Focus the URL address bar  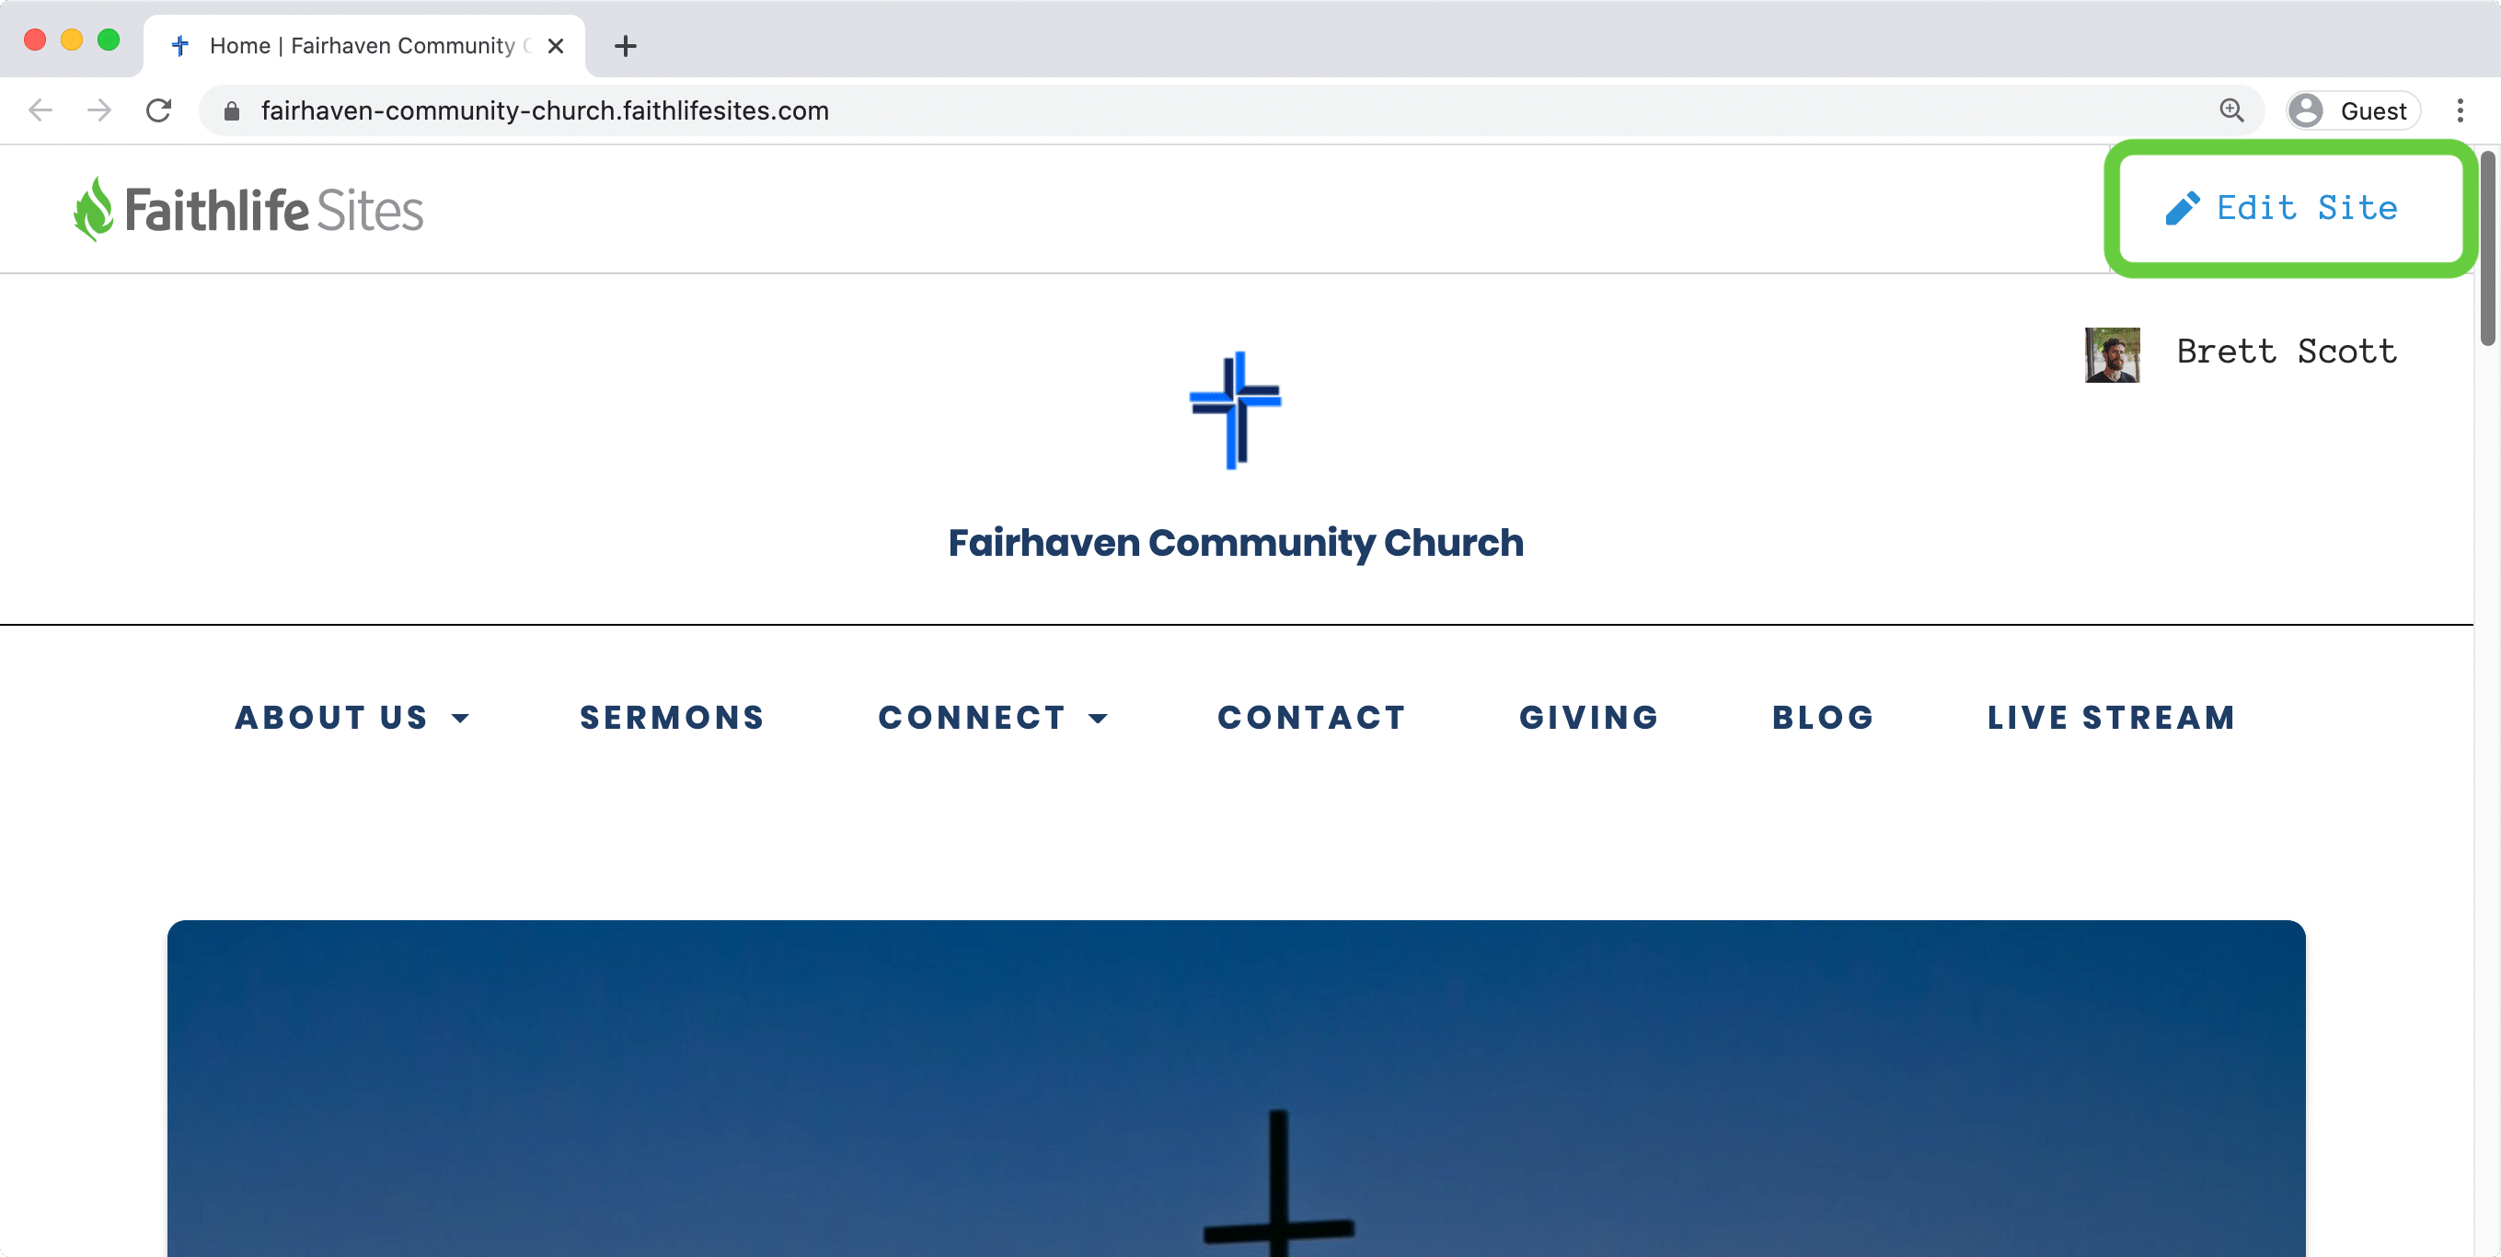tap(1231, 110)
